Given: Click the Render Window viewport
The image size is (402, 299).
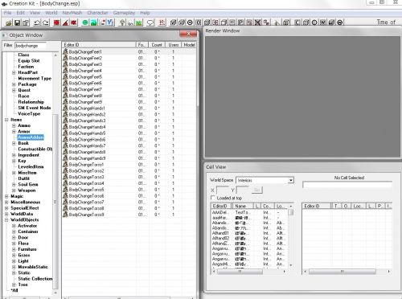Looking at the screenshot, I should click(x=302, y=97).
